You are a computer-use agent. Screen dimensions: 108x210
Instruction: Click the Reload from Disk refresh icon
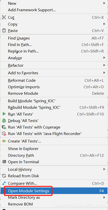coord(4,176)
